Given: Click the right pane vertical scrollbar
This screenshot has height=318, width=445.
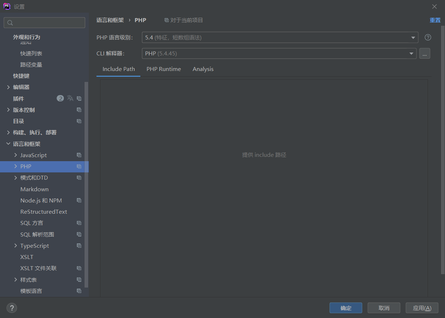Looking at the screenshot, I should (x=442, y=150).
